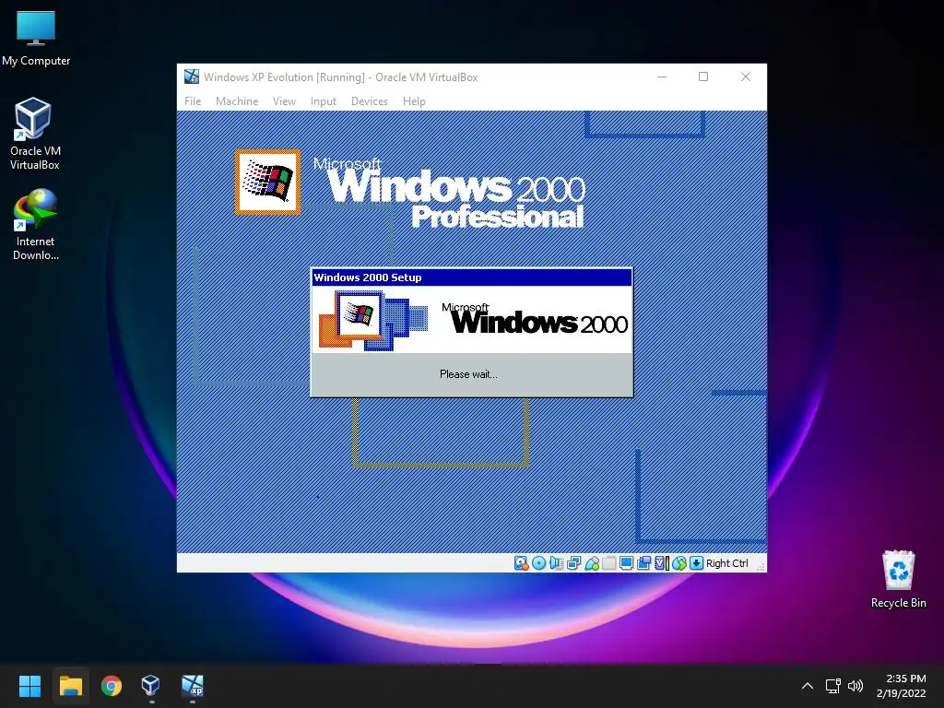Click the mouse integration indicator icon

(x=679, y=563)
